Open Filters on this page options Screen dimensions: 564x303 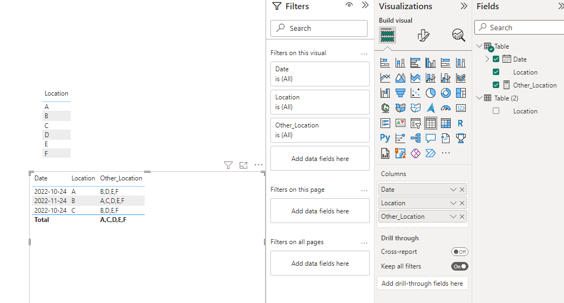[364, 190]
